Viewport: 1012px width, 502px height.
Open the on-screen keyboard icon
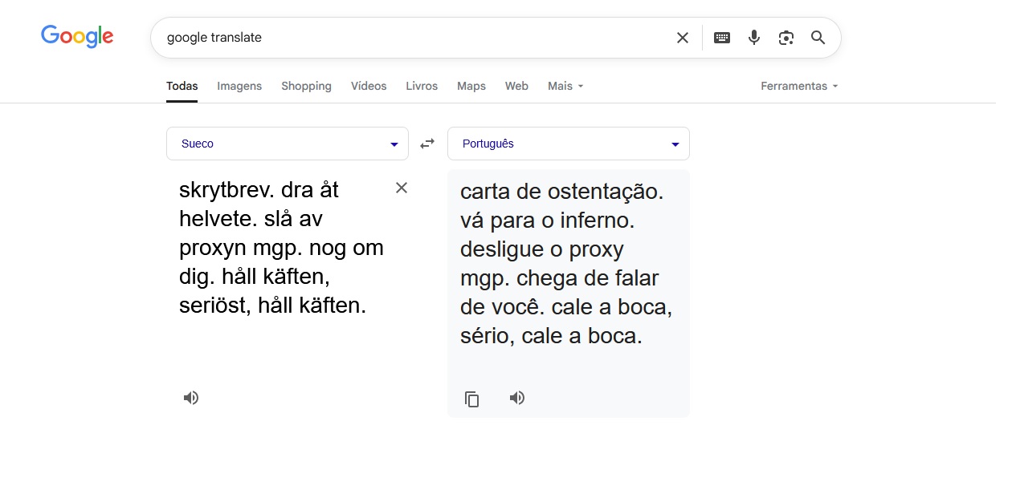click(x=722, y=38)
